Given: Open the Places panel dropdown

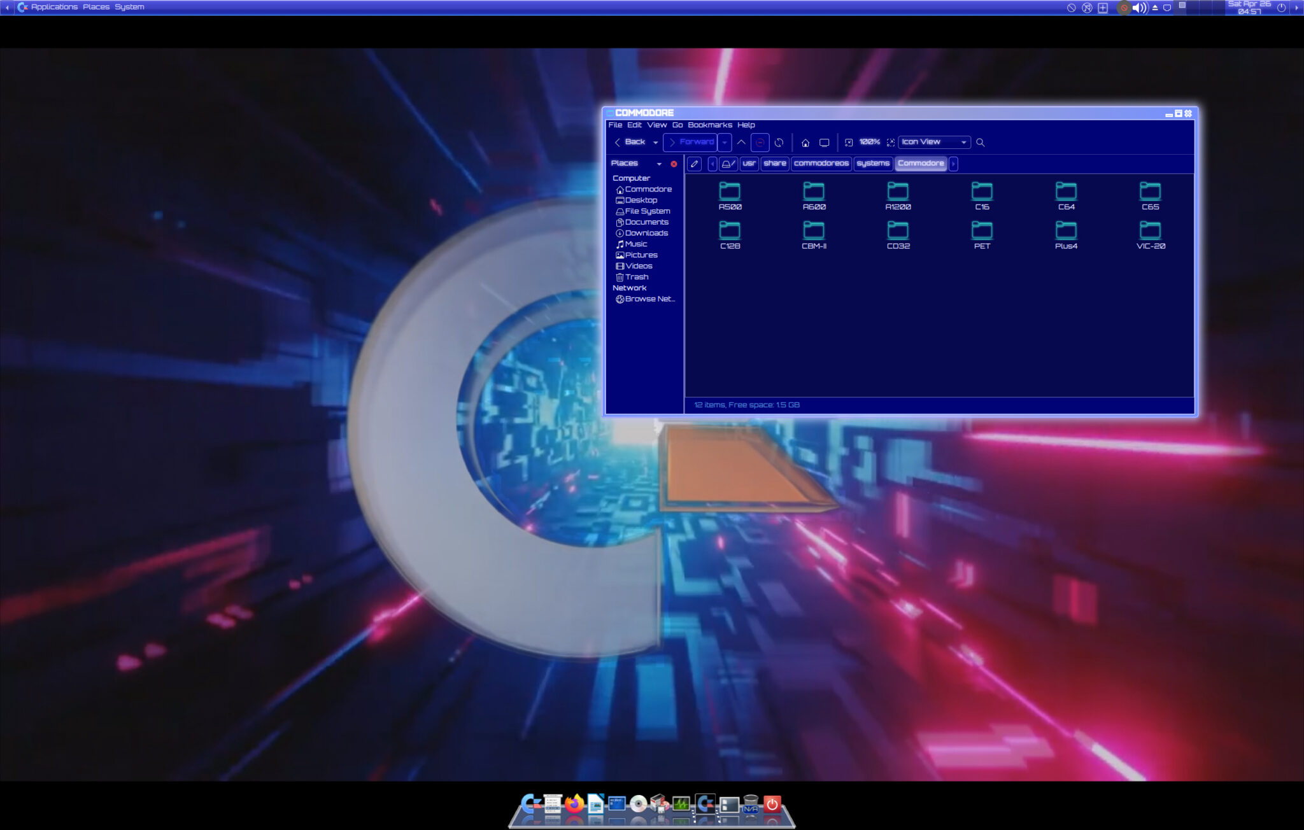Looking at the screenshot, I should (660, 164).
